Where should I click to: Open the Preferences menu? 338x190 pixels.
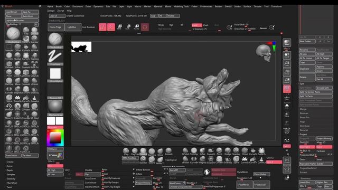pyautogui.click(x=206, y=6)
